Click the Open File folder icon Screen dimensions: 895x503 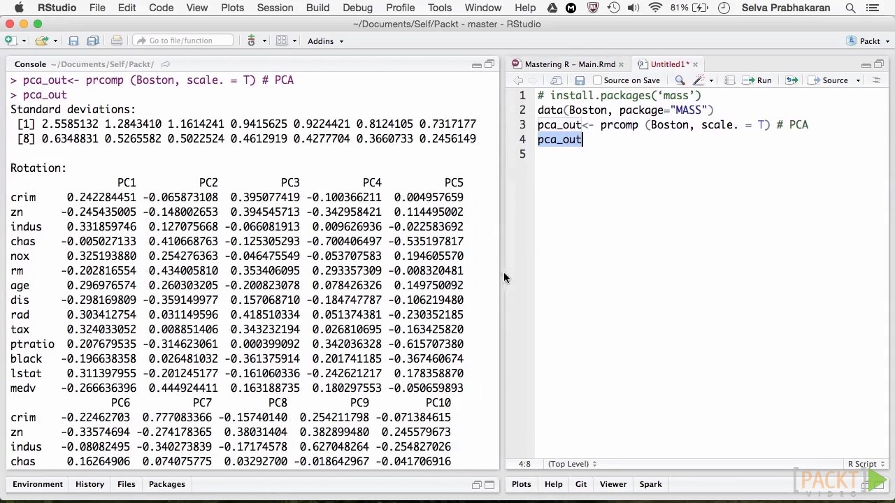click(41, 41)
